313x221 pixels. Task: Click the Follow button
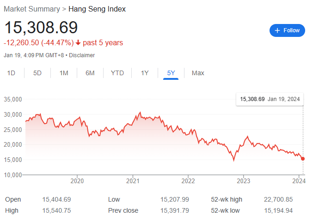[287, 30]
